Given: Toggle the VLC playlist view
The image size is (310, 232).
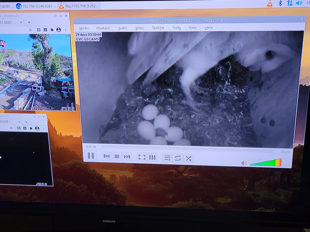Looking at the screenshot, I should (167, 158).
